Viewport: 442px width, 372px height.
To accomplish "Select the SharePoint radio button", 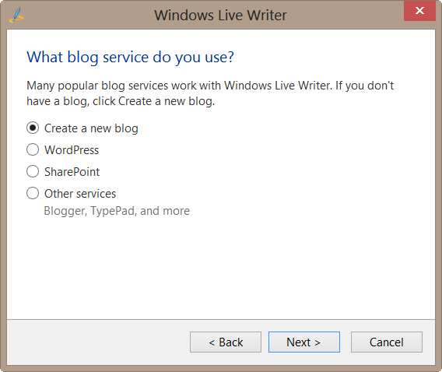I will 33,171.
